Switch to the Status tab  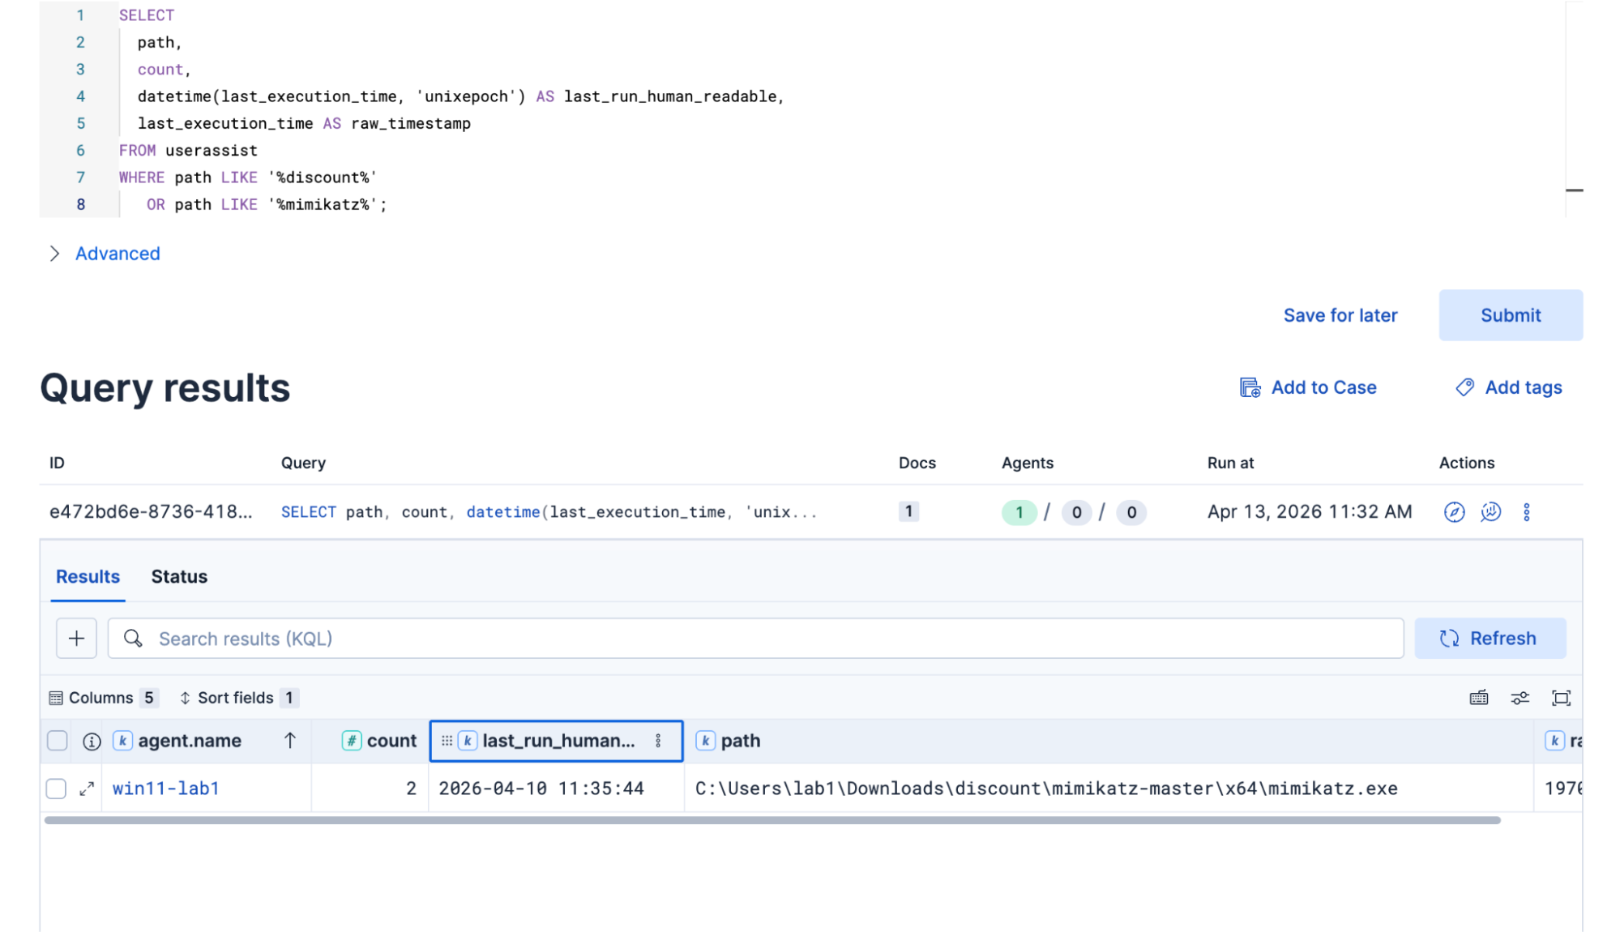coord(179,577)
